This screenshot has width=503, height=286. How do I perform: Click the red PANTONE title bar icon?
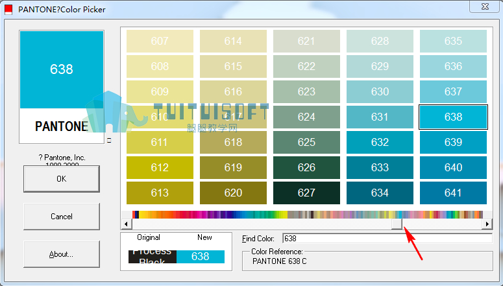tap(8, 10)
